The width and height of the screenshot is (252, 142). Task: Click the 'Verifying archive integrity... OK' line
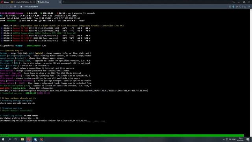coord(19,118)
